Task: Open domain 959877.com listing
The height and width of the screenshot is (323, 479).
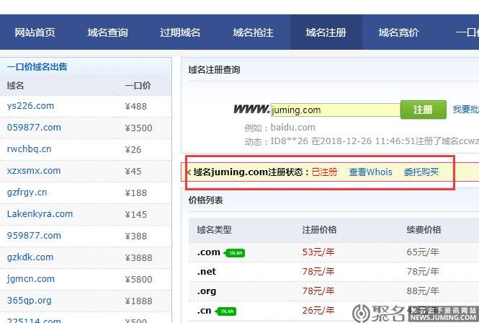Action: click(34, 236)
